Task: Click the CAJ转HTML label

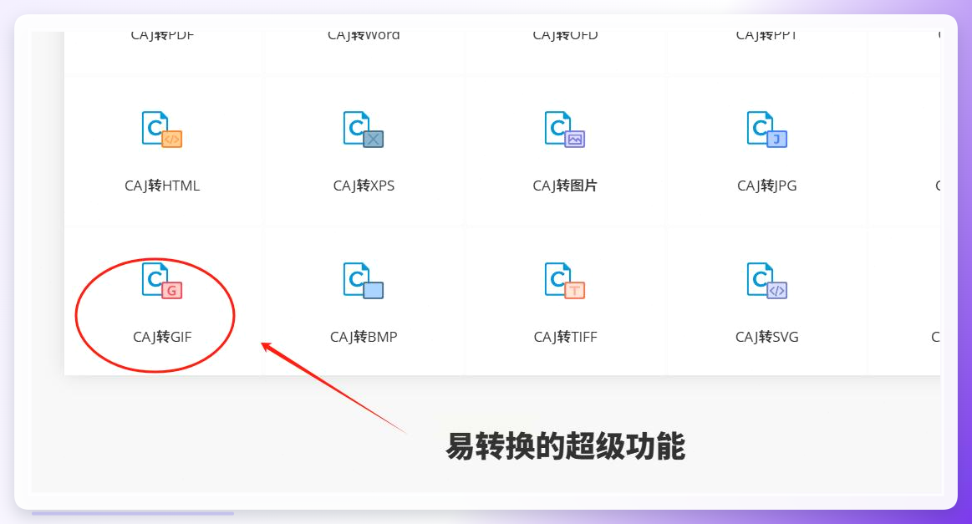Action: pos(162,186)
